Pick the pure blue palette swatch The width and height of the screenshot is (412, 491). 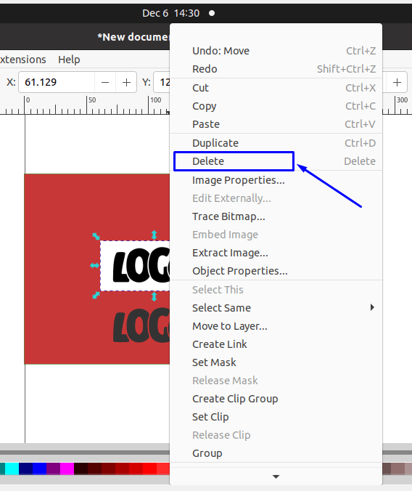(39, 468)
